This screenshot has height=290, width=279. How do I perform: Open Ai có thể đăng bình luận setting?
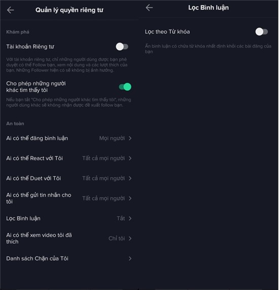69,138
